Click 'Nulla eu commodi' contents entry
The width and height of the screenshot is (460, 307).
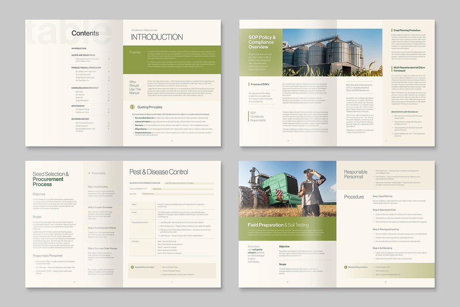pos(82,112)
